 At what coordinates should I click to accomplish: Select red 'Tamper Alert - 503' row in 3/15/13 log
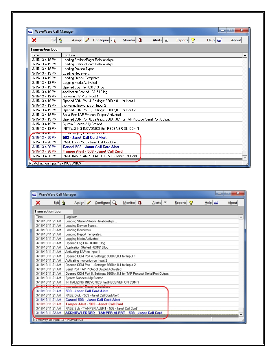[137, 151]
